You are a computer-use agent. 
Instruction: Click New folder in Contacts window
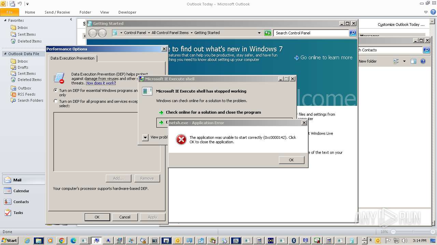point(368,61)
